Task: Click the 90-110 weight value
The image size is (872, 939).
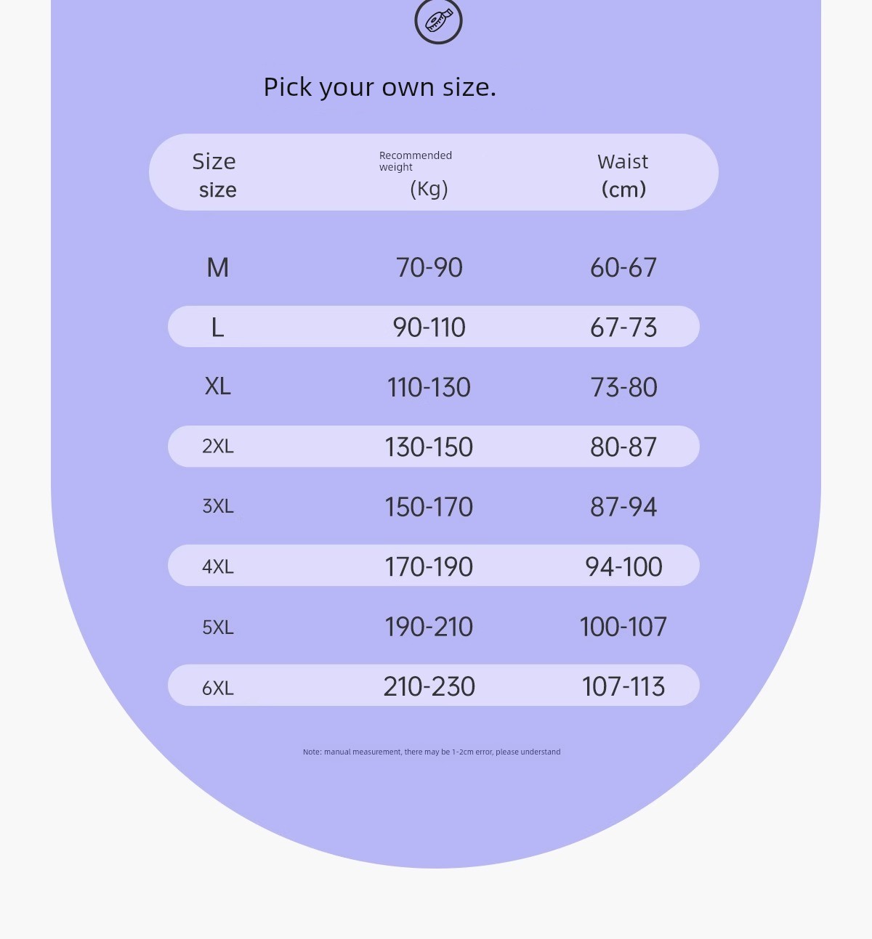Action: coord(429,328)
